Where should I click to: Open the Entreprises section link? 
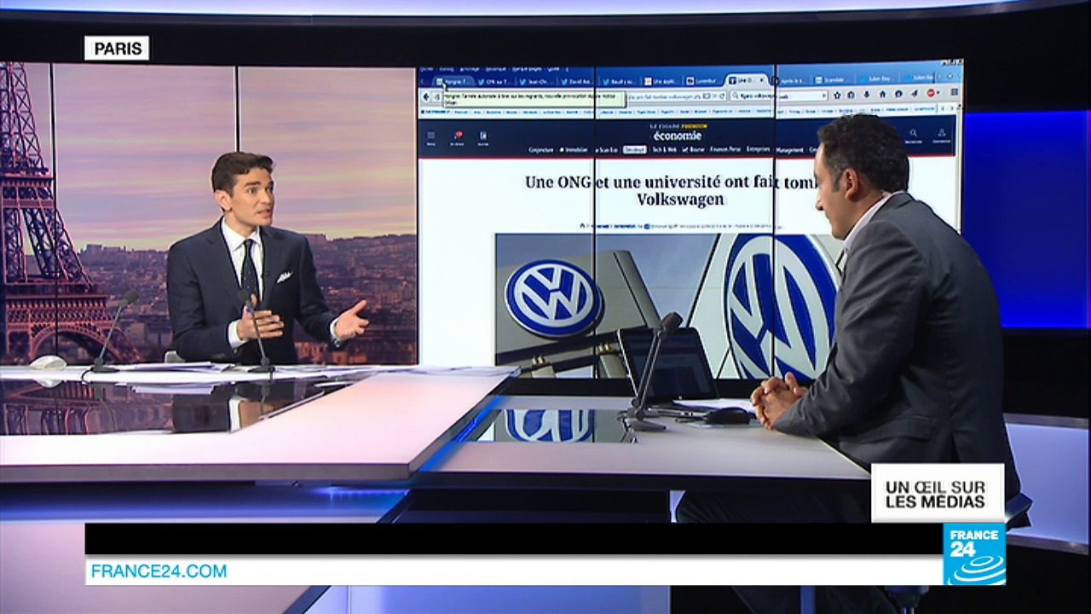pos(758,149)
